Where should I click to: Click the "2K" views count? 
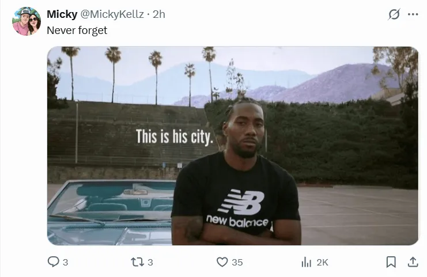click(322, 263)
